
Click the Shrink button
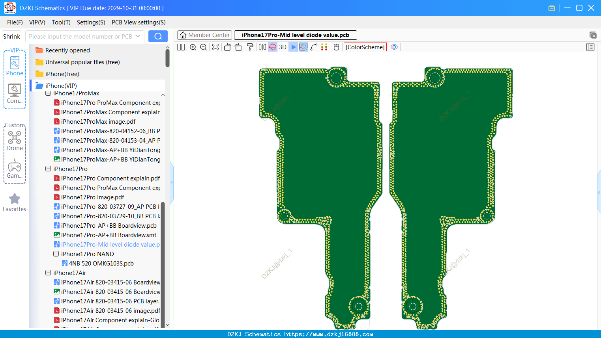tap(12, 36)
